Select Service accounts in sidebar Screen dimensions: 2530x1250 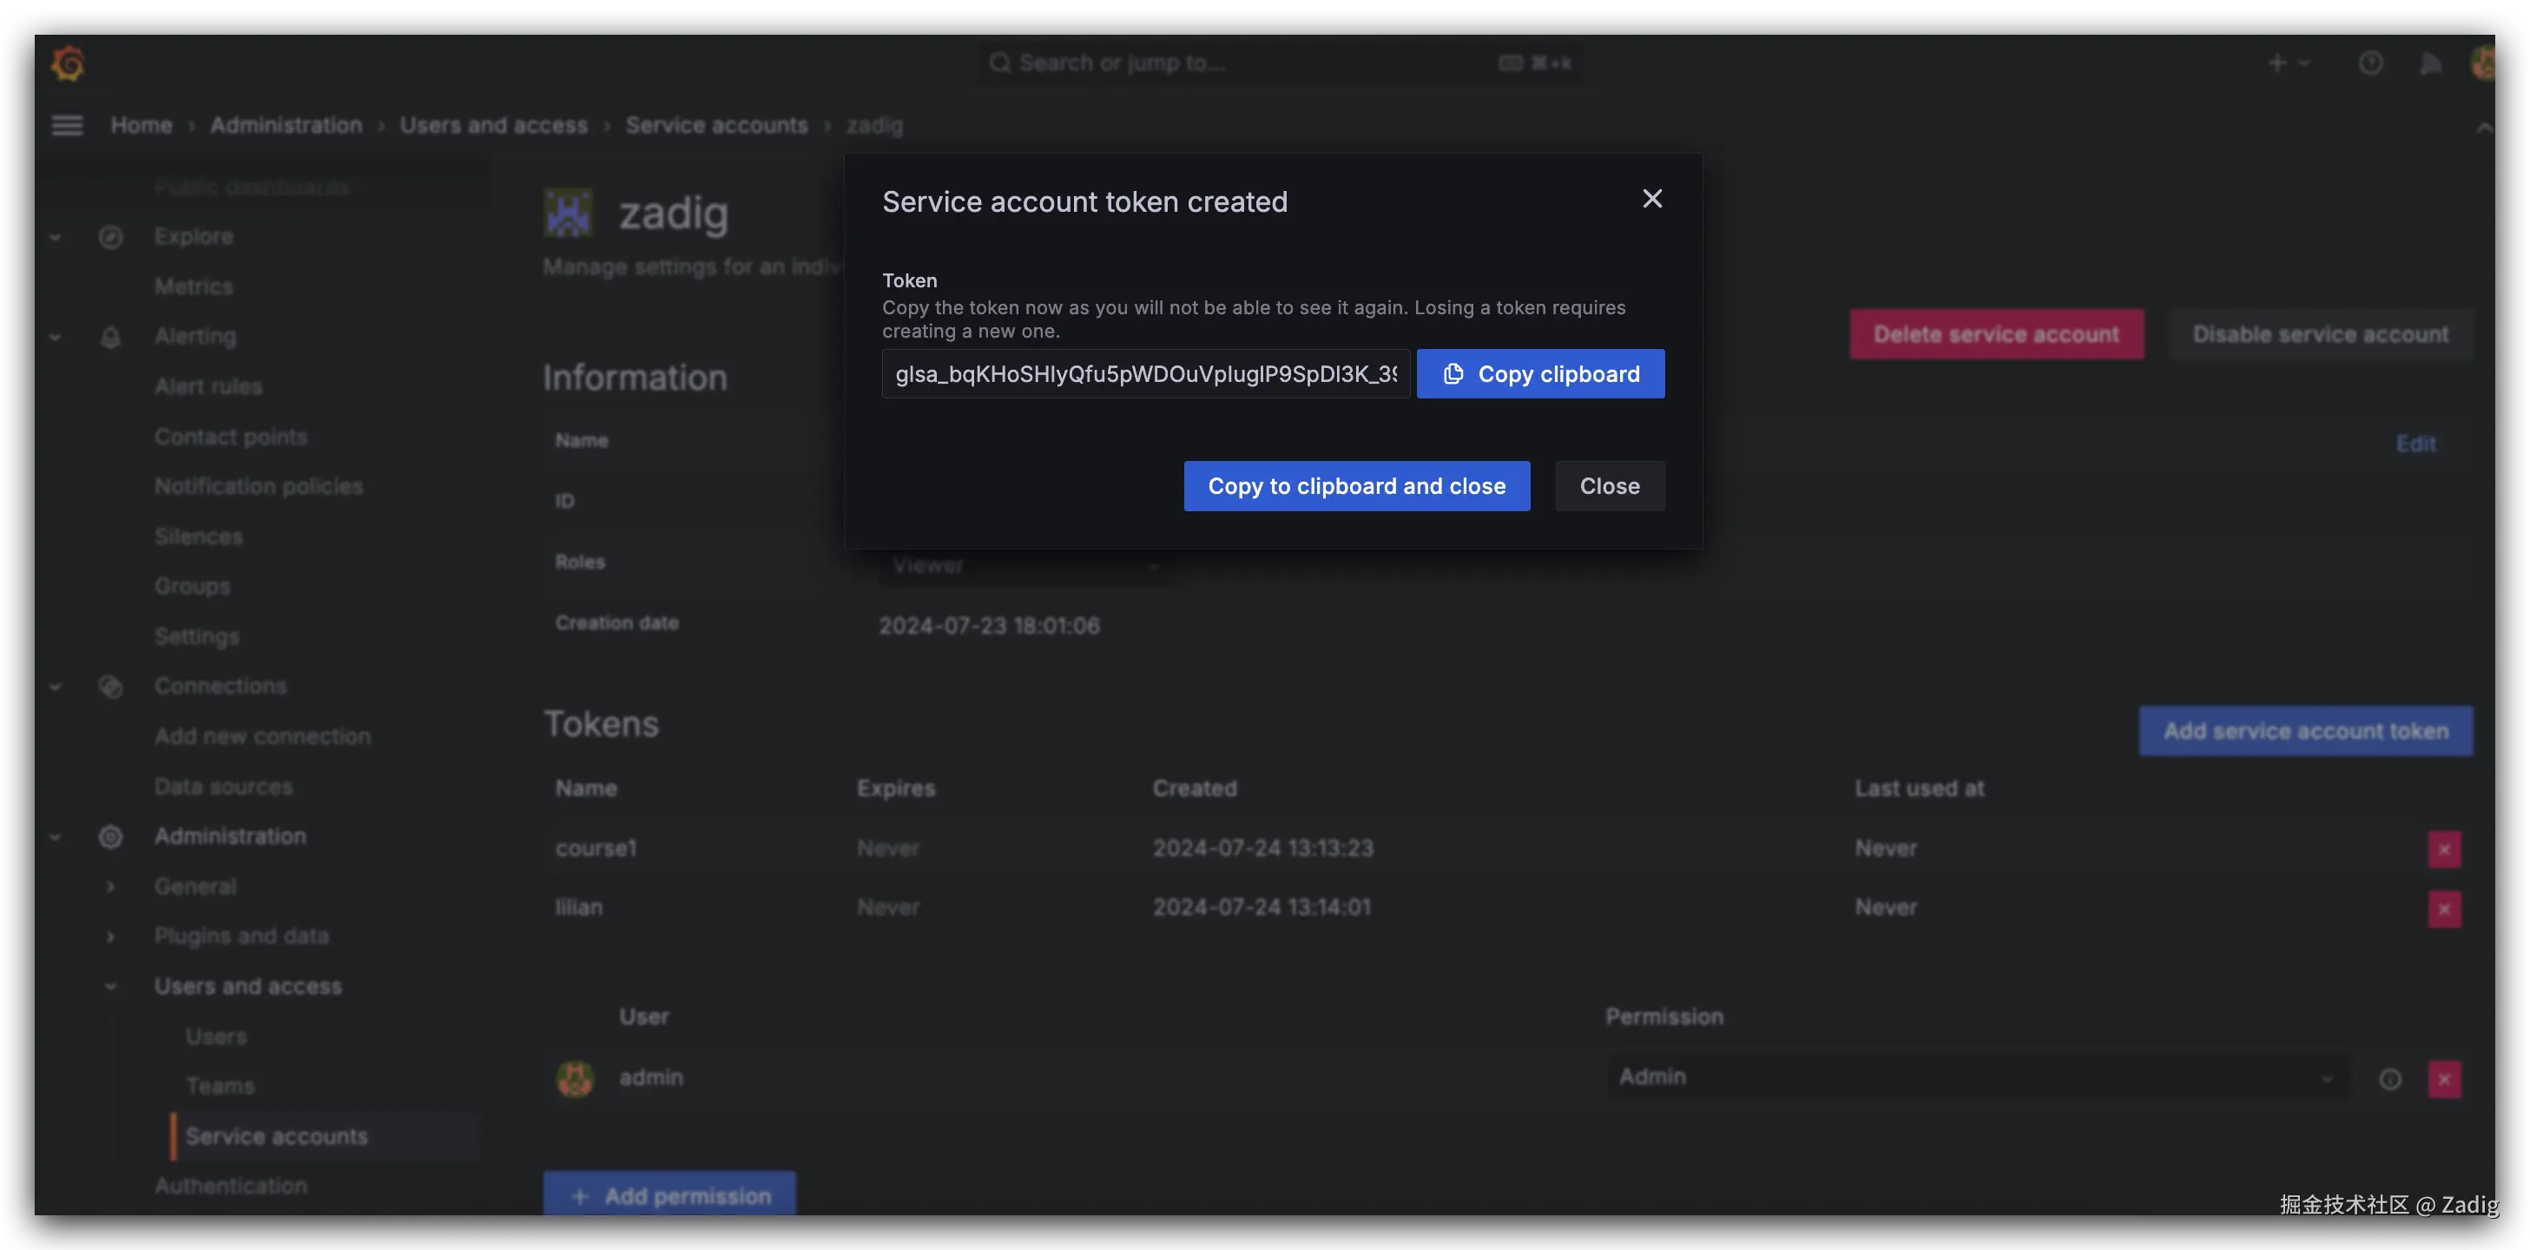tap(276, 1136)
